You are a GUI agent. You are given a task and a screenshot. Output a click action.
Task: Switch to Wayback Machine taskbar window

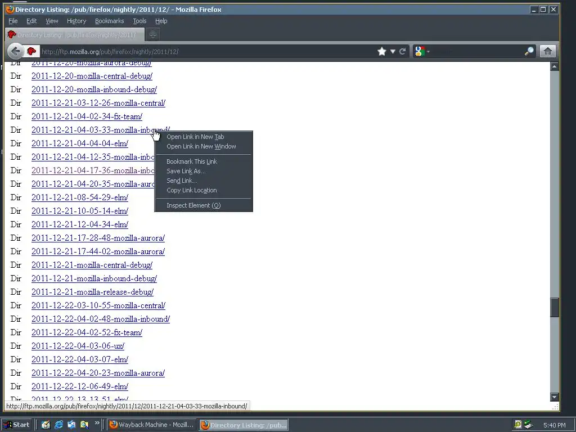[x=152, y=425]
